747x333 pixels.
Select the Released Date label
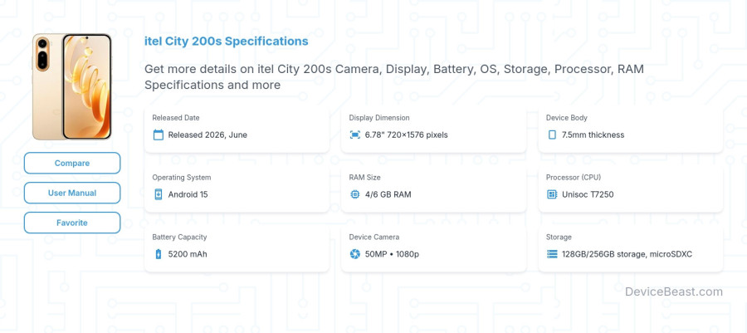(176, 118)
